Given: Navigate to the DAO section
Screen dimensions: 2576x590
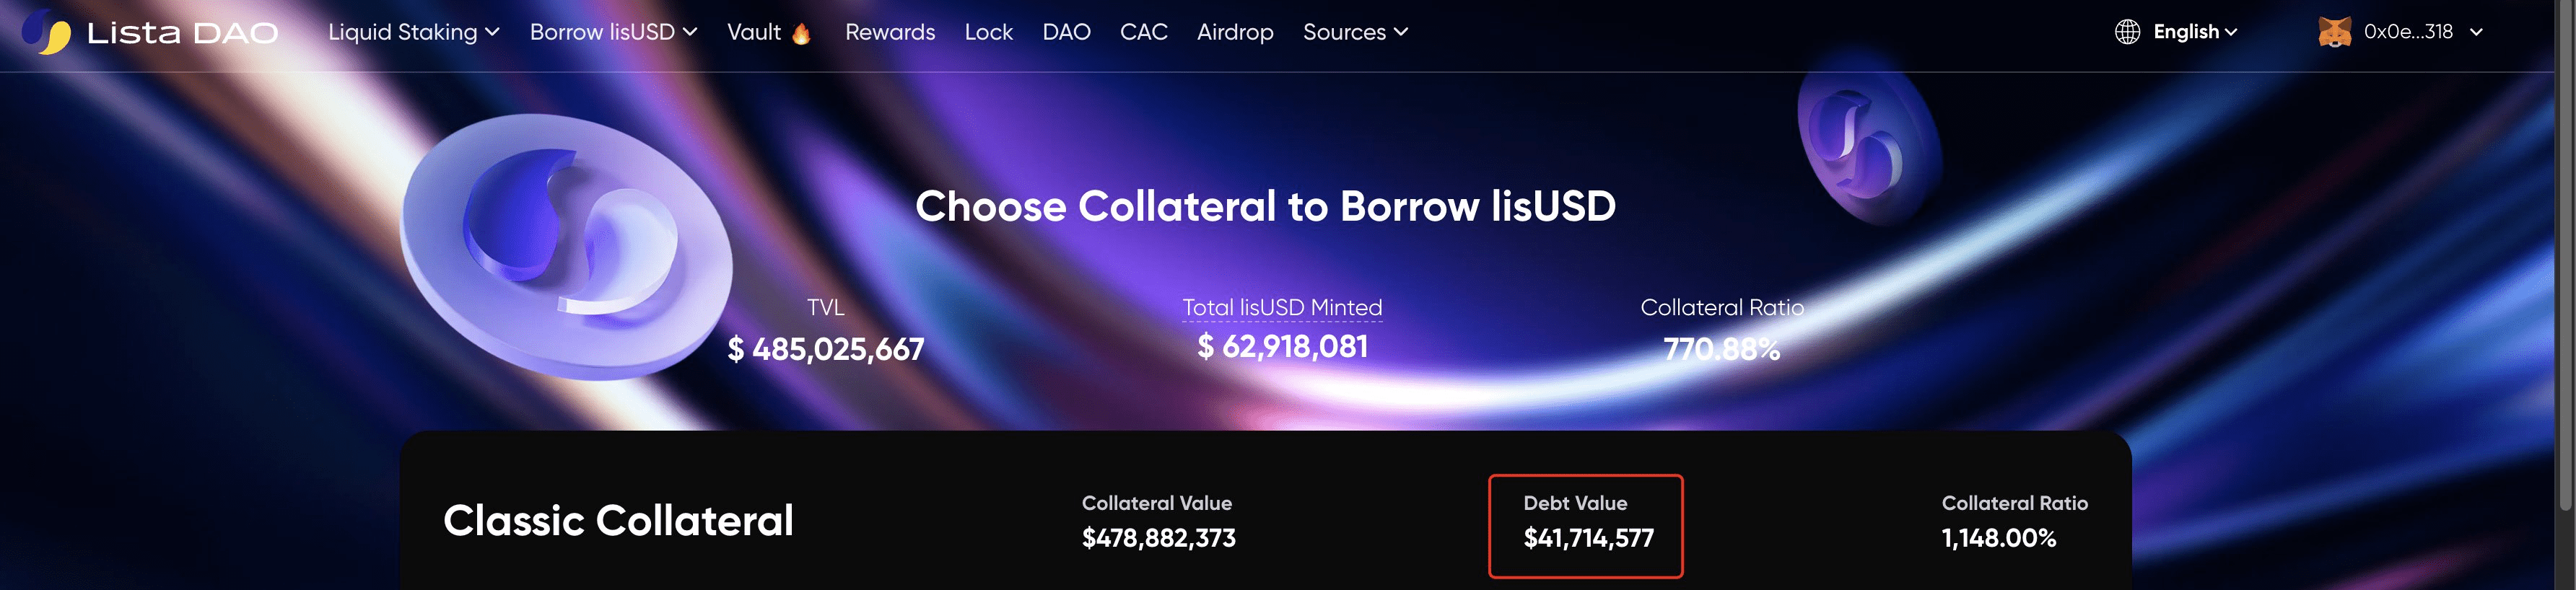Looking at the screenshot, I should [x=1066, y=32].
